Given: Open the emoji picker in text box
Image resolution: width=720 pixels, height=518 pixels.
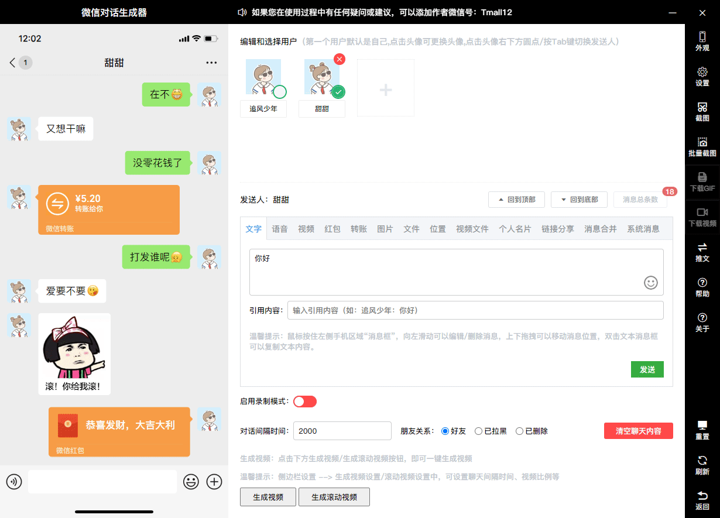Looking at the screenshot, I should tap(650, 283).
